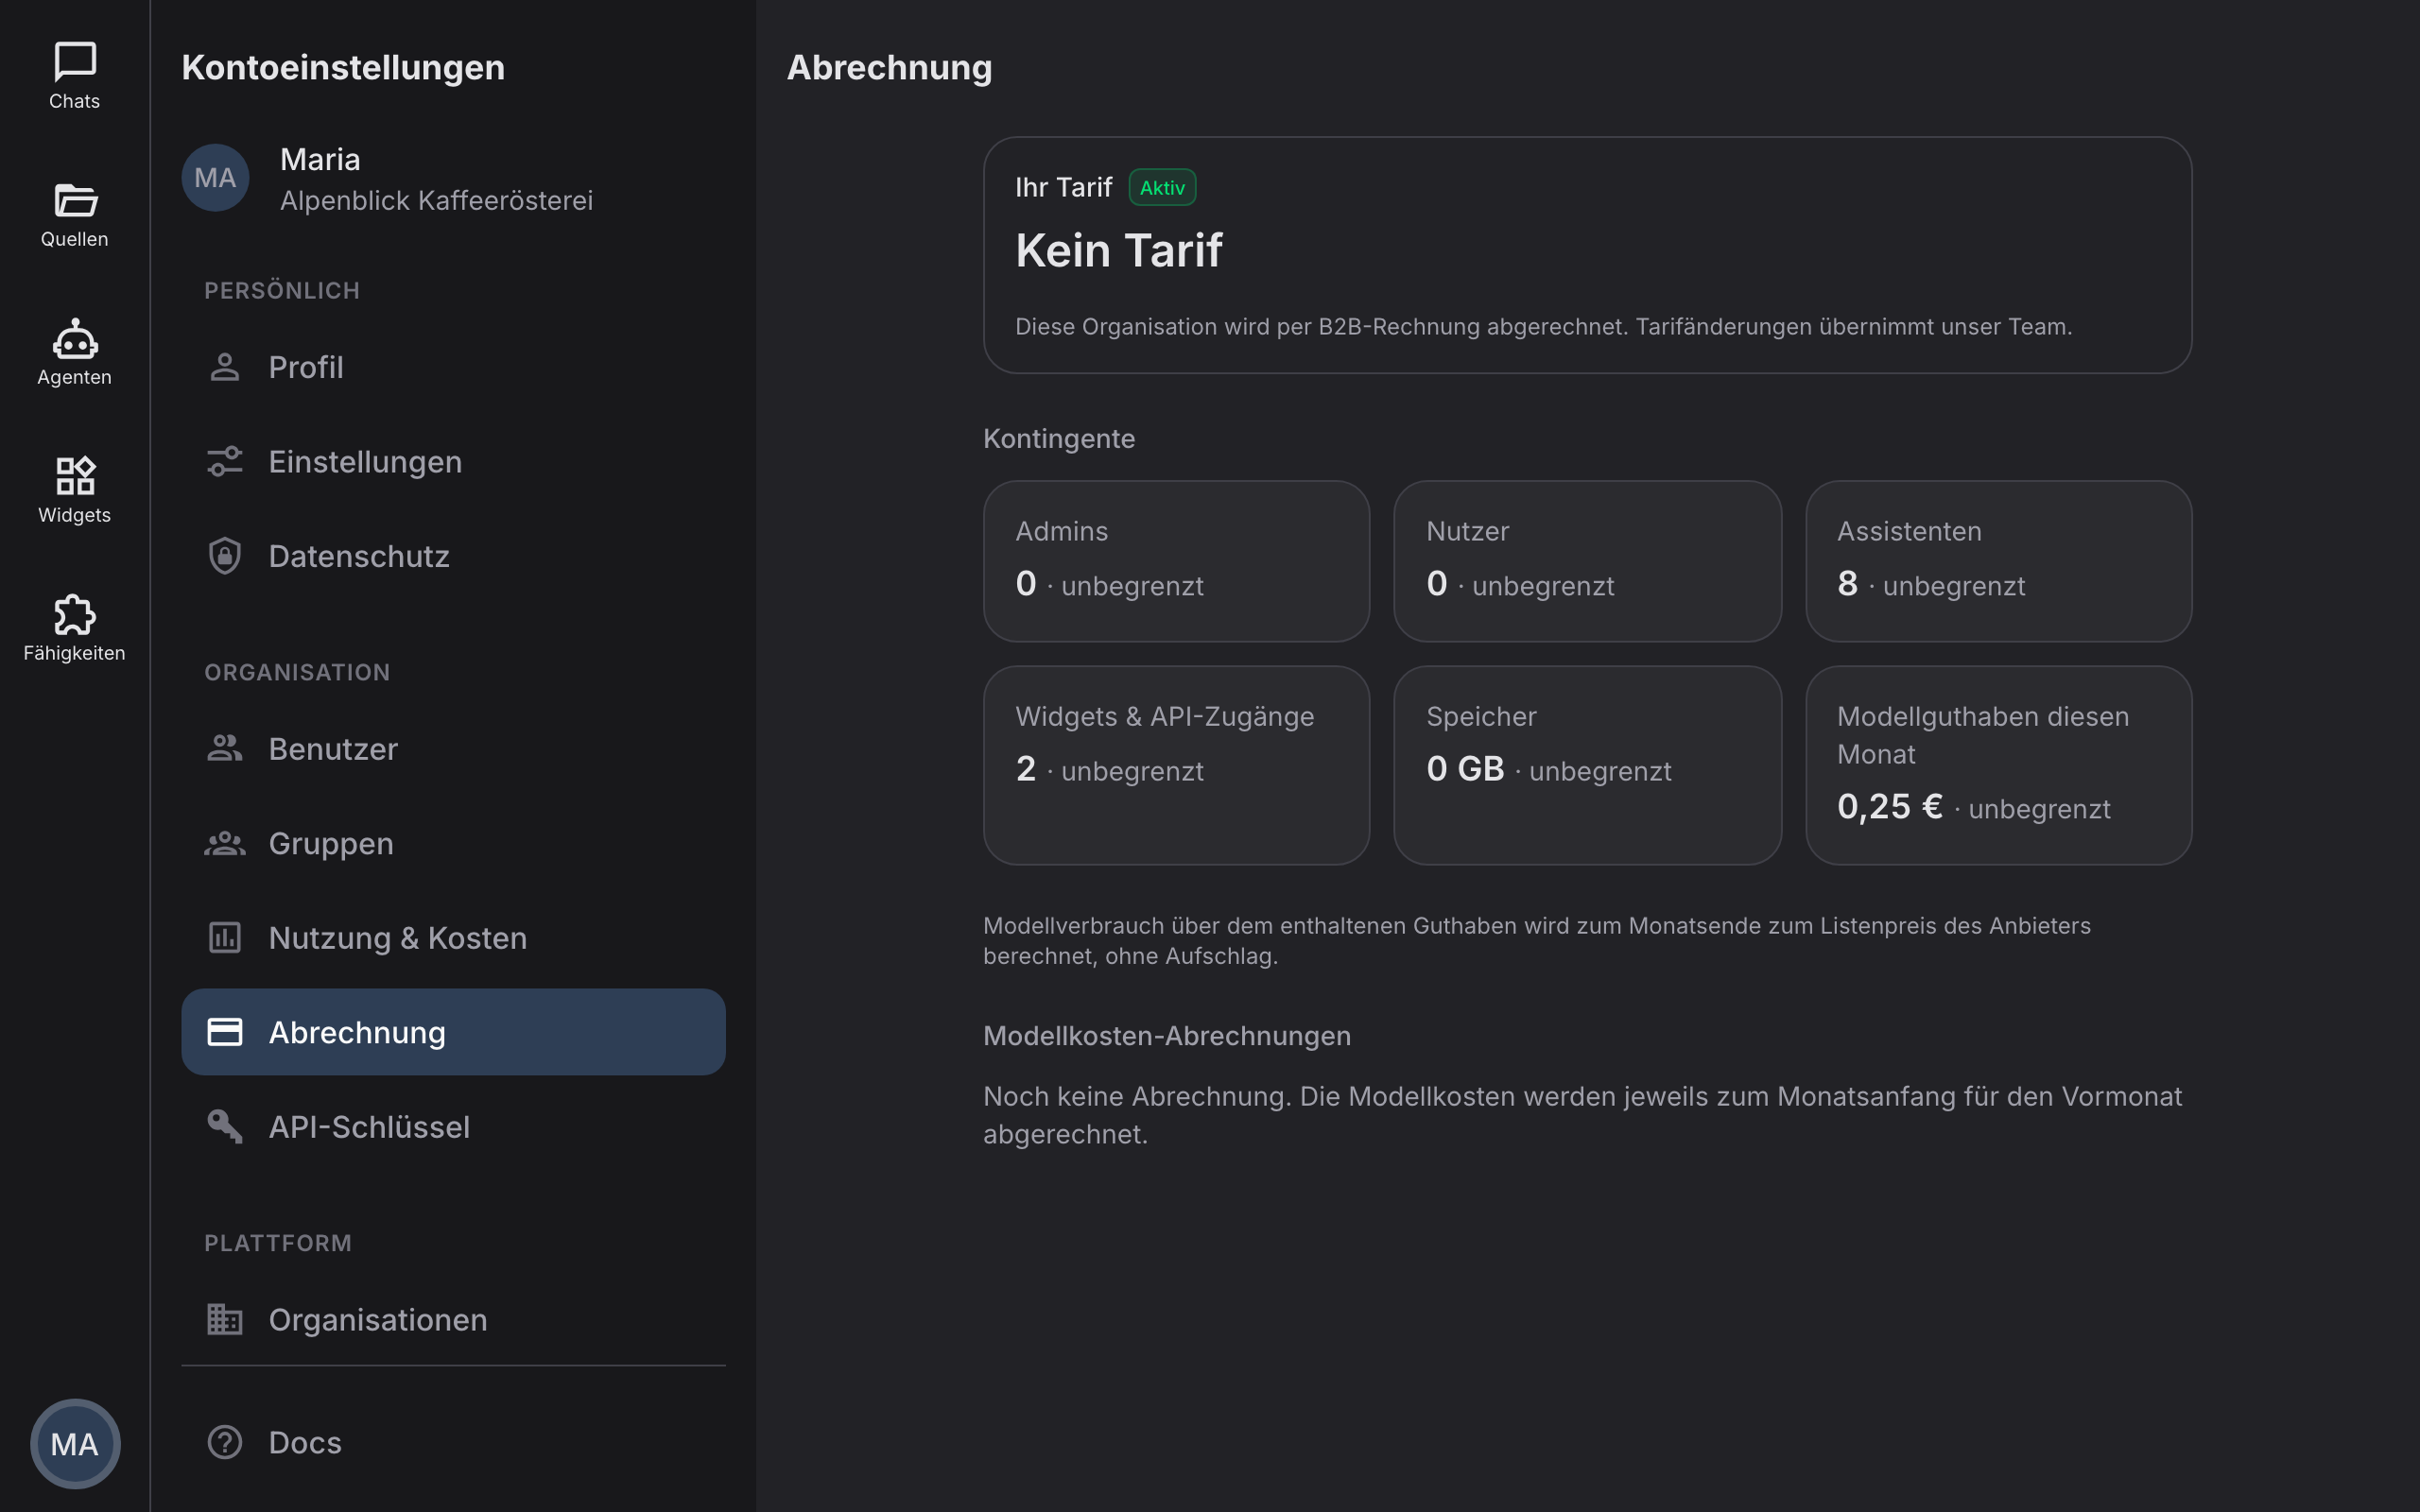Select the Modellguthaben diesen Monat card
This screenshot has width=2420, height=1512.
click(x=1998, y=765)
